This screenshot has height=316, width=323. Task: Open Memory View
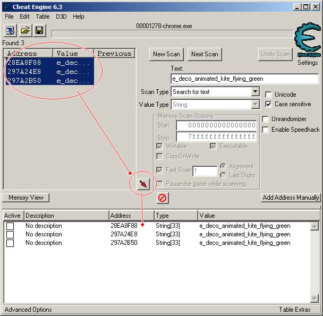pyautogui.click(x=26, y=198)
